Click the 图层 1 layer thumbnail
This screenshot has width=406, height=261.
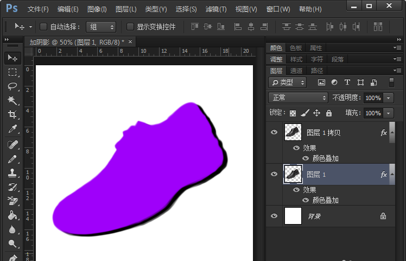293,175
